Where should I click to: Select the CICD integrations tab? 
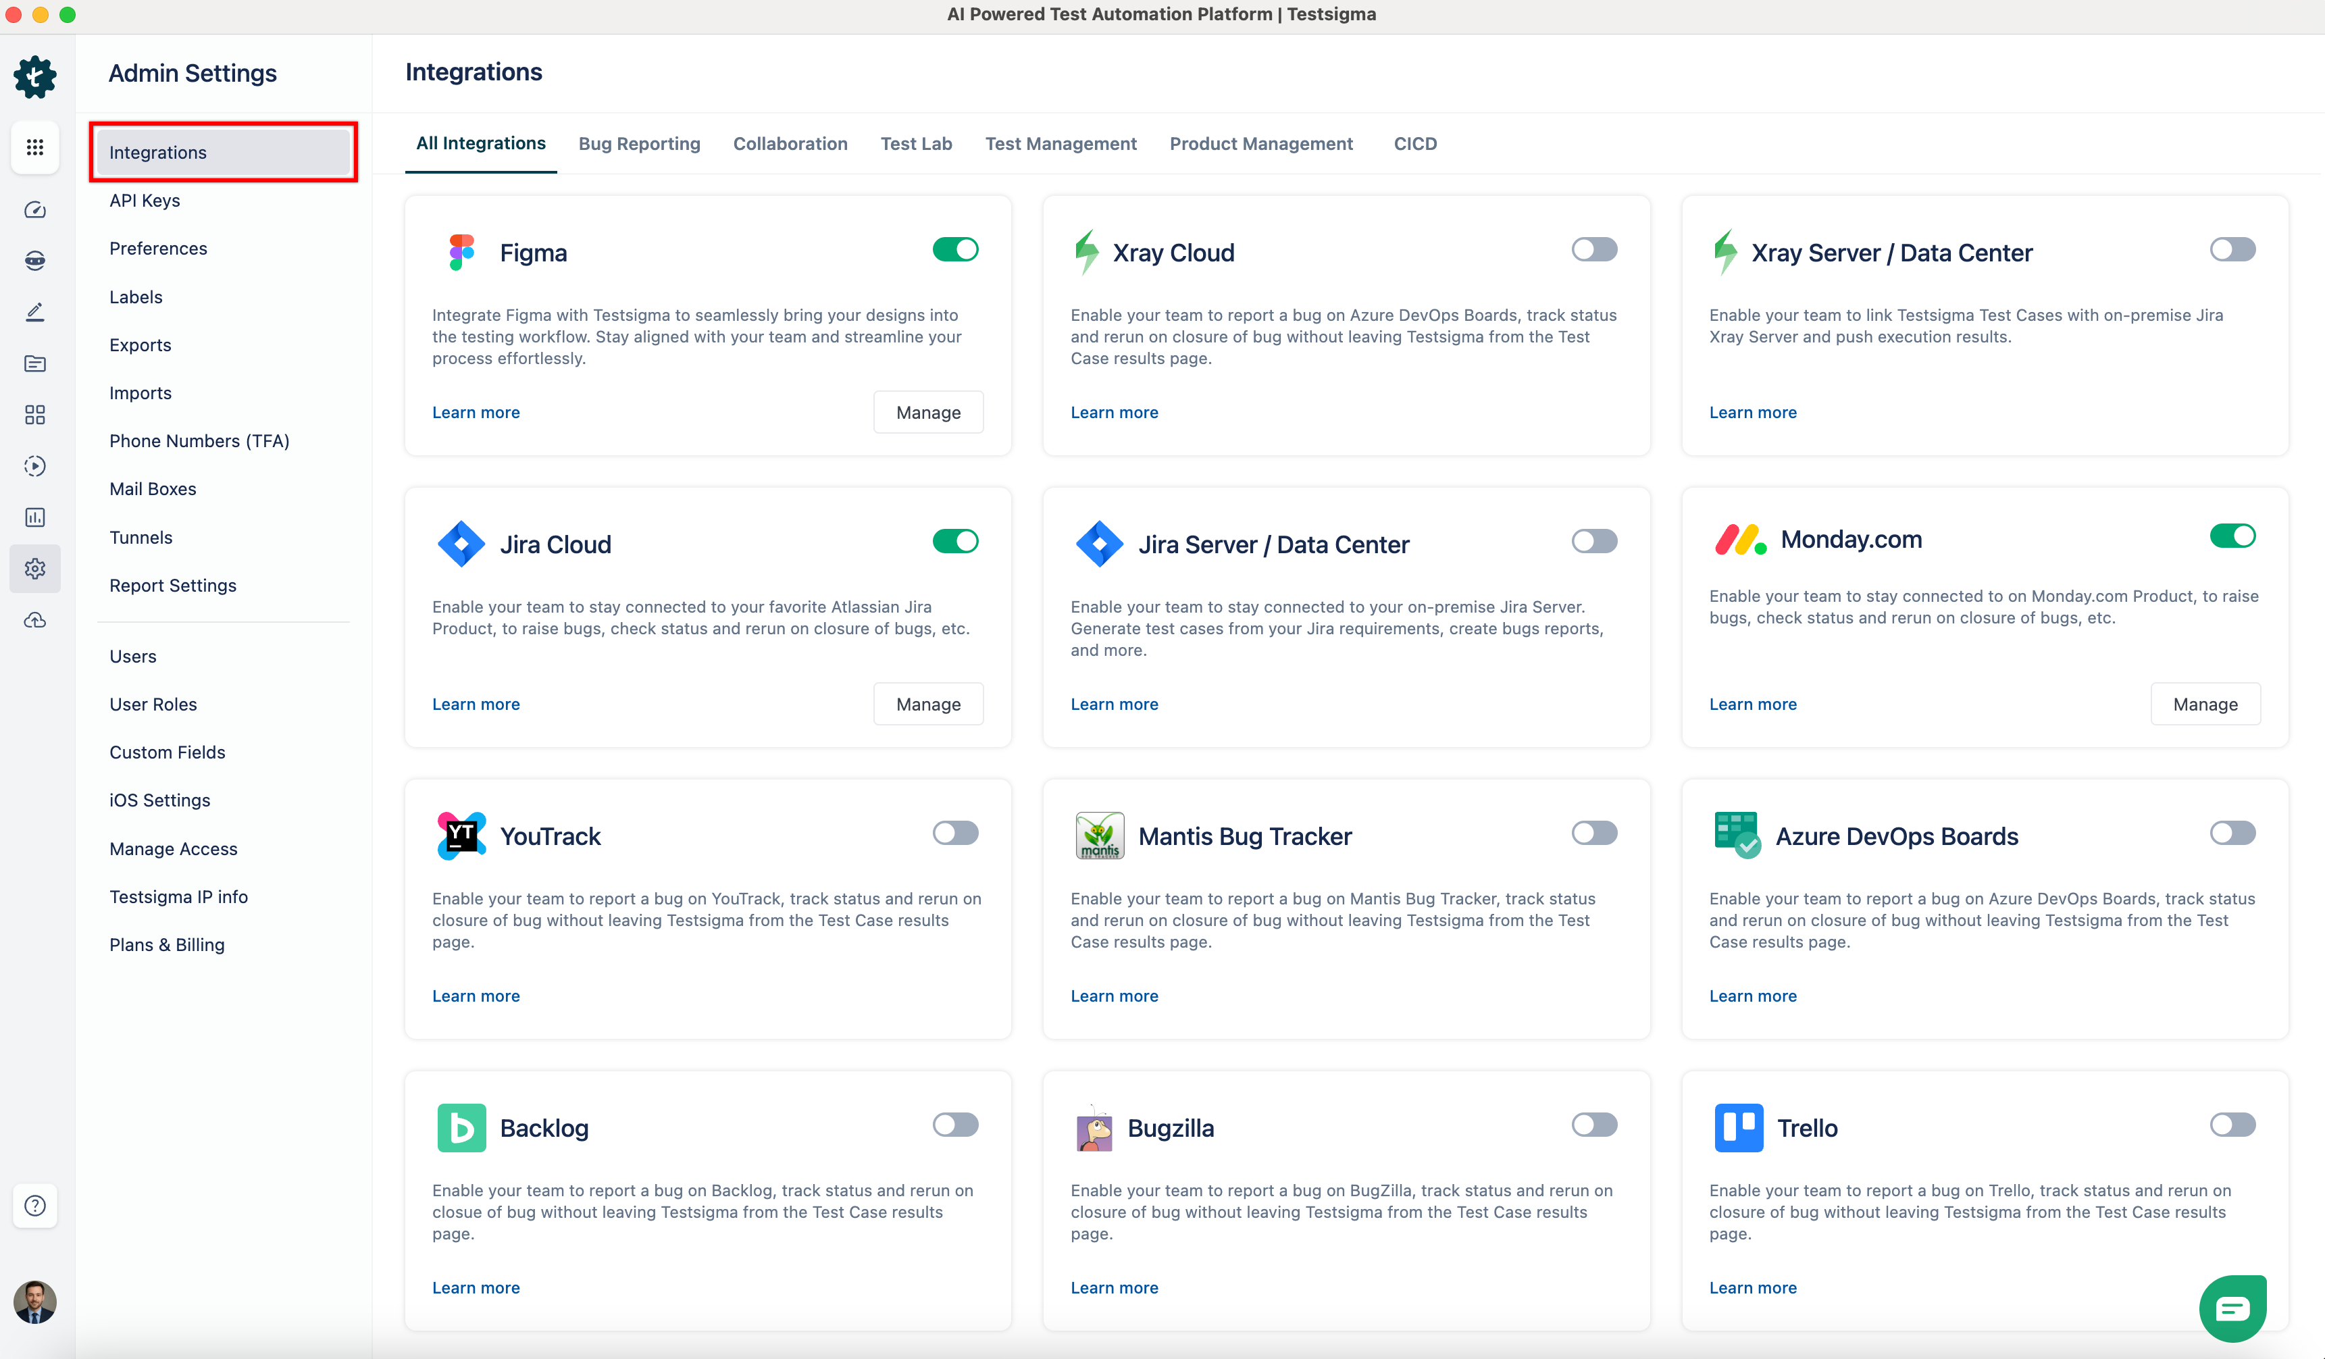click(1415, 144)
